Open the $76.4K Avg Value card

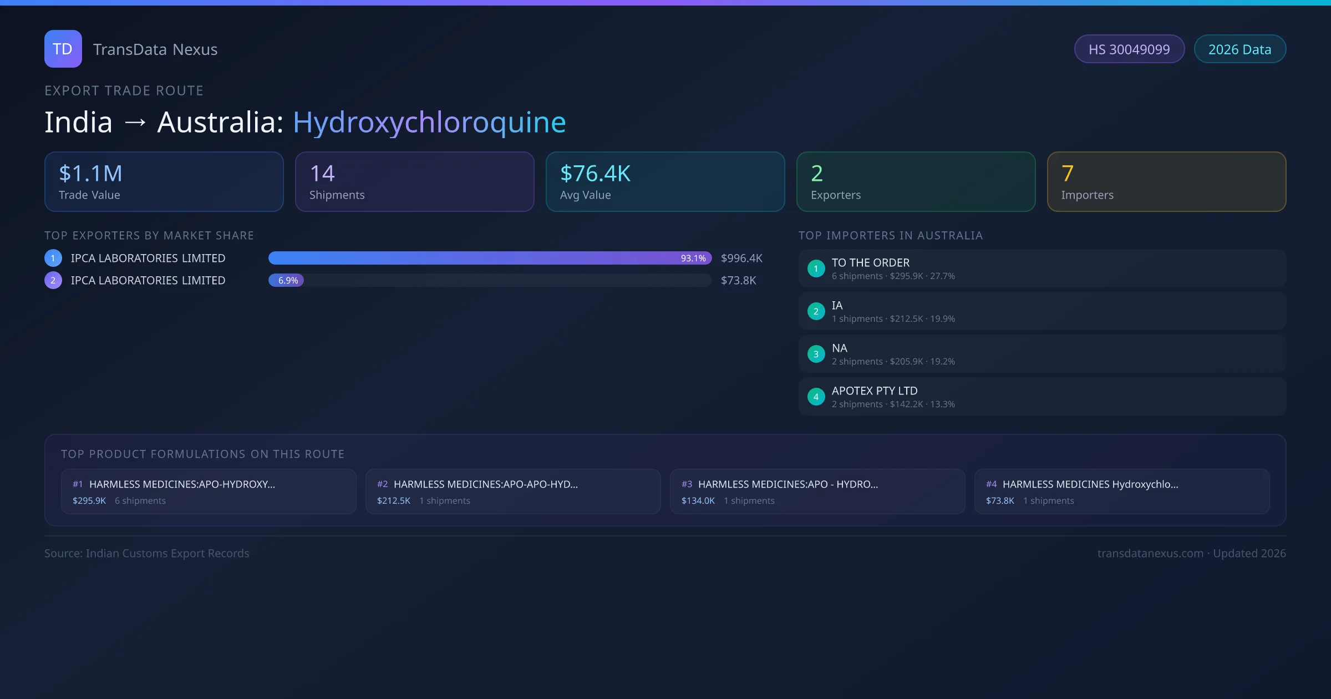665,182
